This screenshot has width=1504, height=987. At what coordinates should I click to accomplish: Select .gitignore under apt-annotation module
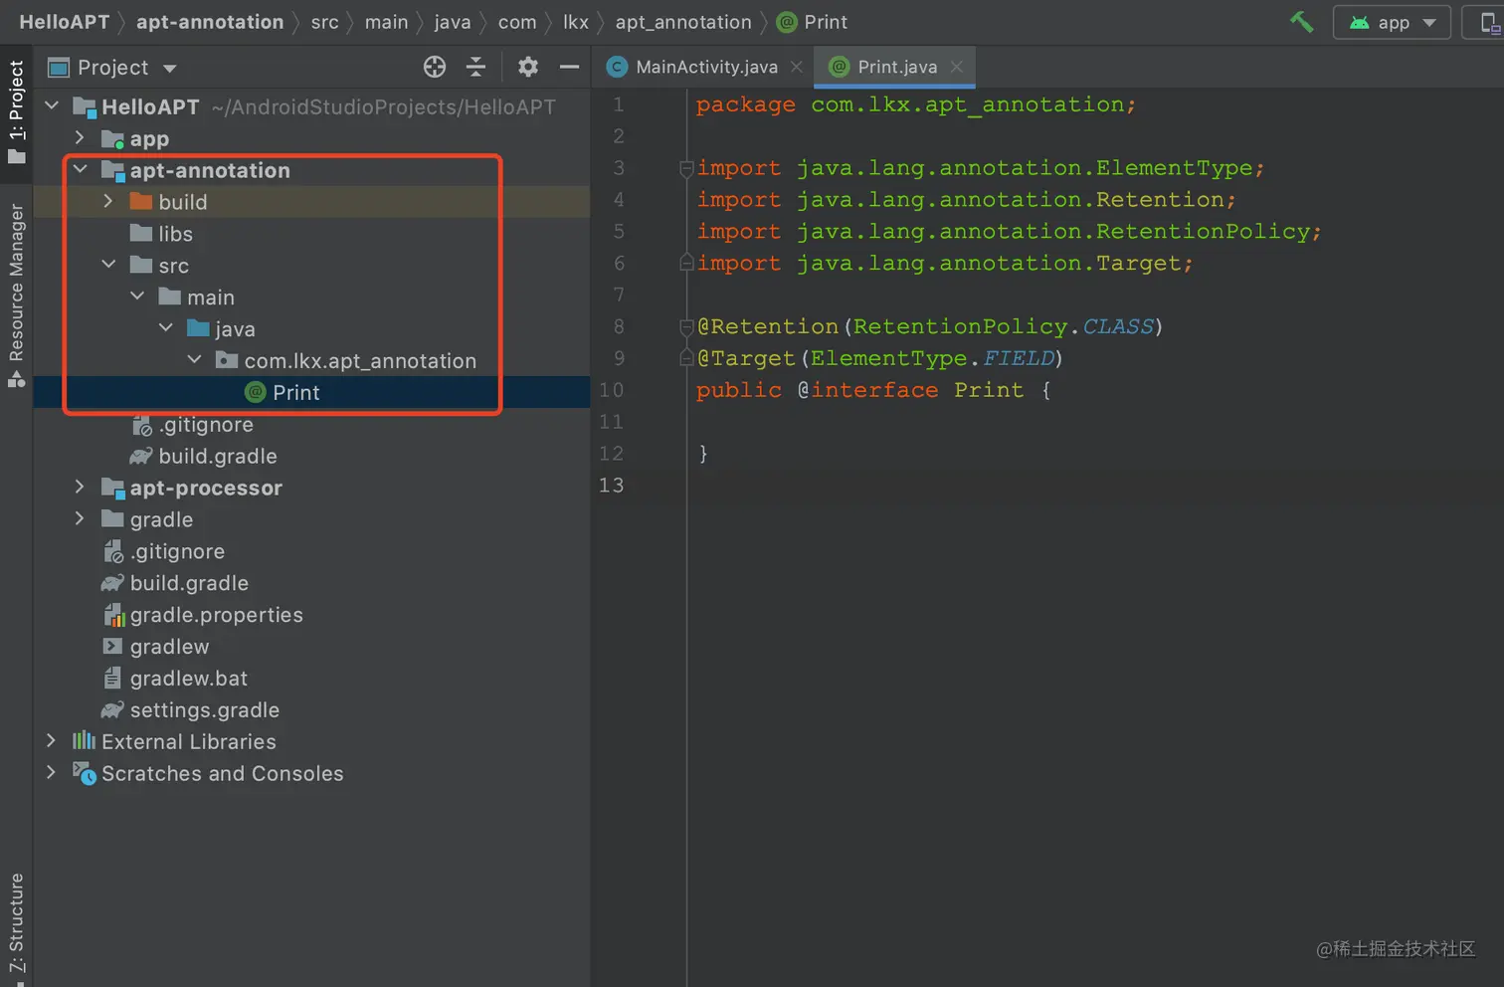[x=206, y=425]
